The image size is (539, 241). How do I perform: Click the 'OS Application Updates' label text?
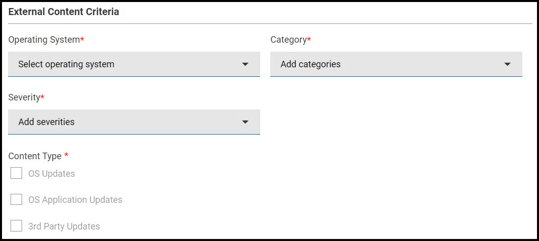pos(75,200)
